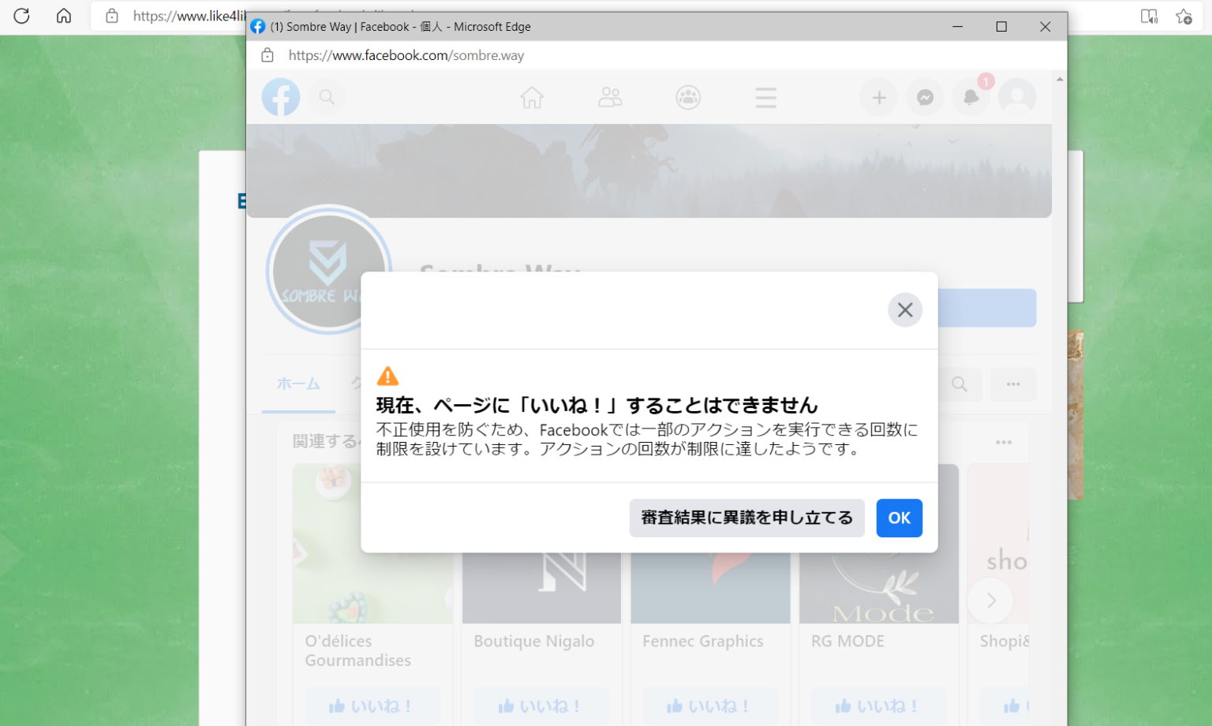Open the hamburger menu in Facebook's nav

click(x=765, y=96)
